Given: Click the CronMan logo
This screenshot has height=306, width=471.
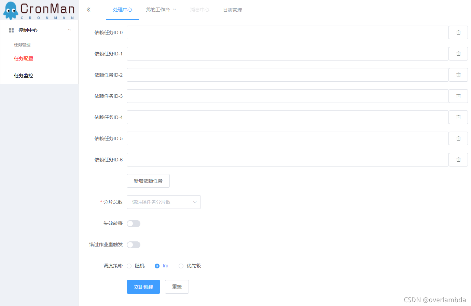Looking at the screenshot, I should (x=39, y=10).
